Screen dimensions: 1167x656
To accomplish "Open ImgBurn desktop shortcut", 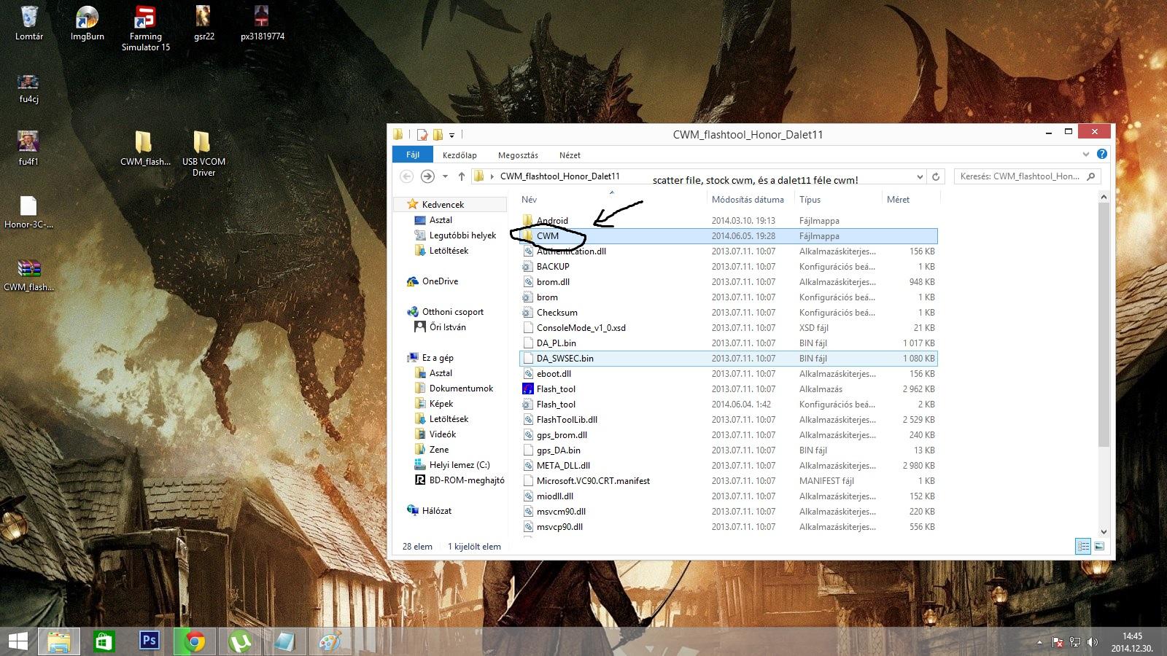I will click(88, 23).
